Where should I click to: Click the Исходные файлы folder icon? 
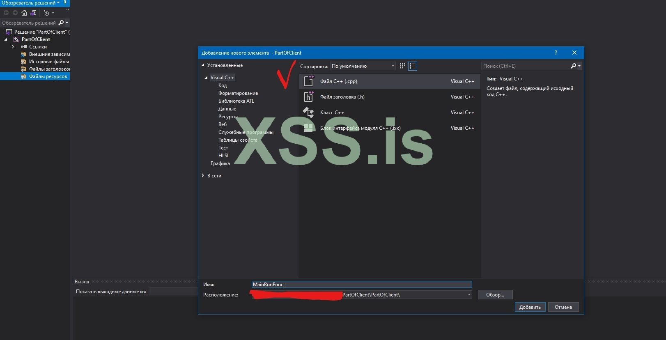tap(24, 62)
